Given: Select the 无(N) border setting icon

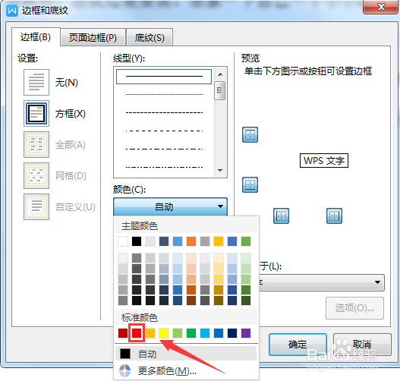Looking at the screenshot, I should coord(36,82).
